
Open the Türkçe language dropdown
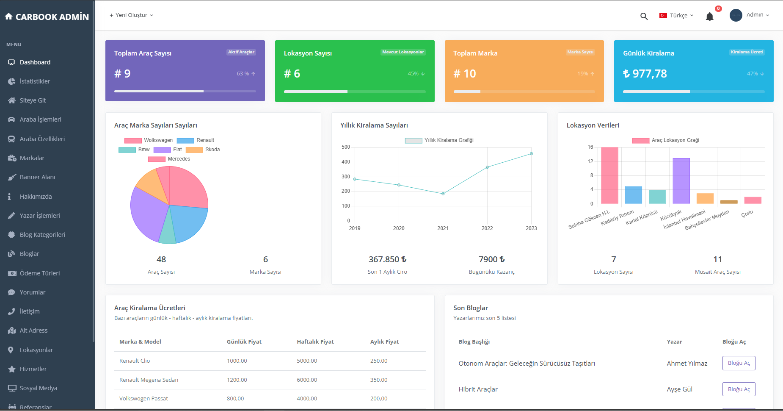[x=676, y=16]
